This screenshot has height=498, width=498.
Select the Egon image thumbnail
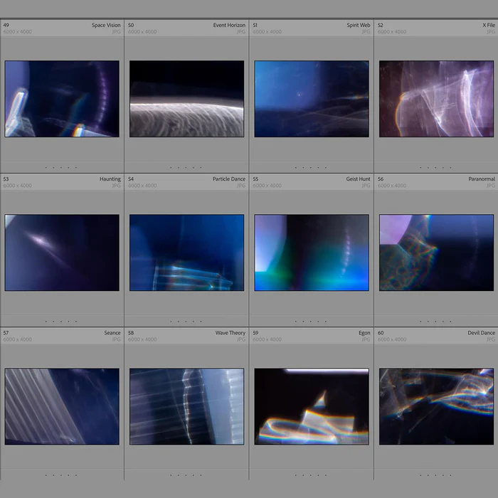(312, 406)
